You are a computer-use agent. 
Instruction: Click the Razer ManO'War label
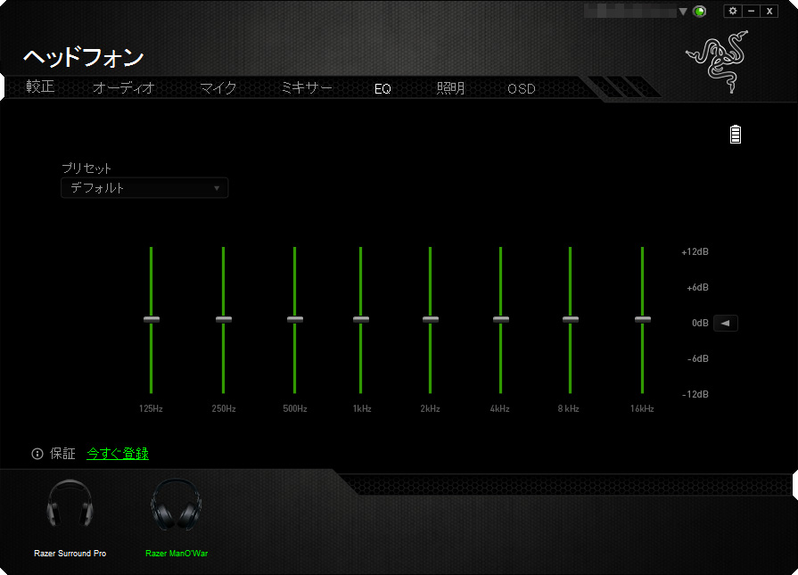point(177,553)
